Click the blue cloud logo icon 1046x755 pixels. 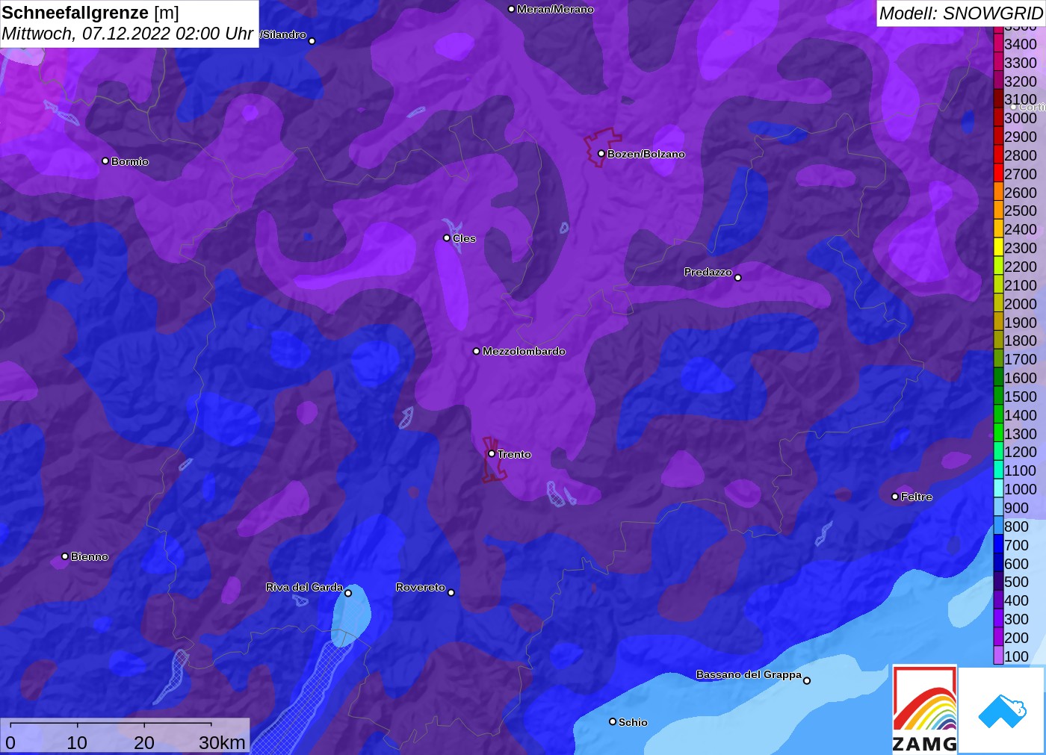pos(1002,711)
